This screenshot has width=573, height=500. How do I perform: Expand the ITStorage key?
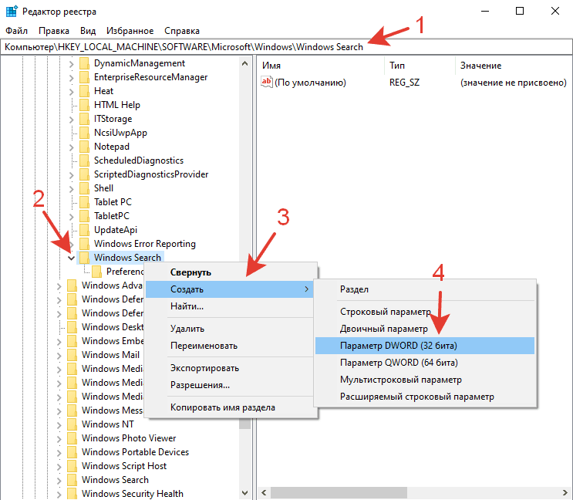click(71, 119)
